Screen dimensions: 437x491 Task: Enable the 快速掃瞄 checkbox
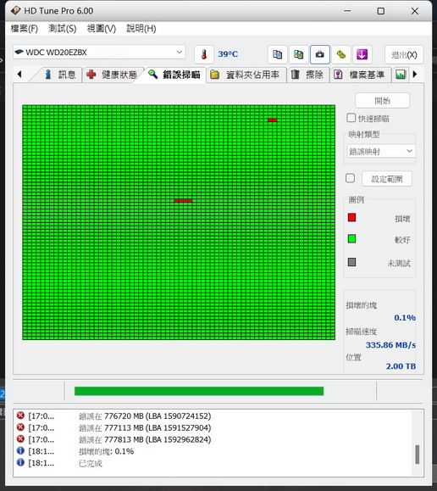coord(351,118)
